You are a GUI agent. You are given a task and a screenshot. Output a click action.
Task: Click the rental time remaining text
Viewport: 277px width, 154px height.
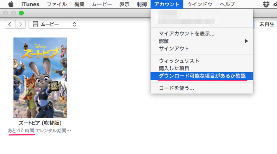[40, 131]
